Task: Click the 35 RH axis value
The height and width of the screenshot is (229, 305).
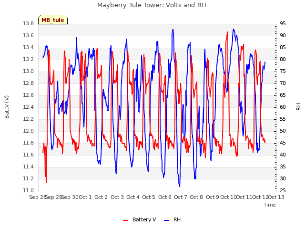Action: (283, 167)
